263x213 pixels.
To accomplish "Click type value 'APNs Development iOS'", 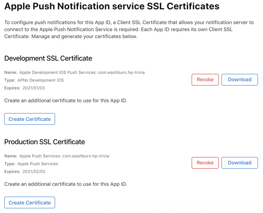I will click(x=41, y=80).
